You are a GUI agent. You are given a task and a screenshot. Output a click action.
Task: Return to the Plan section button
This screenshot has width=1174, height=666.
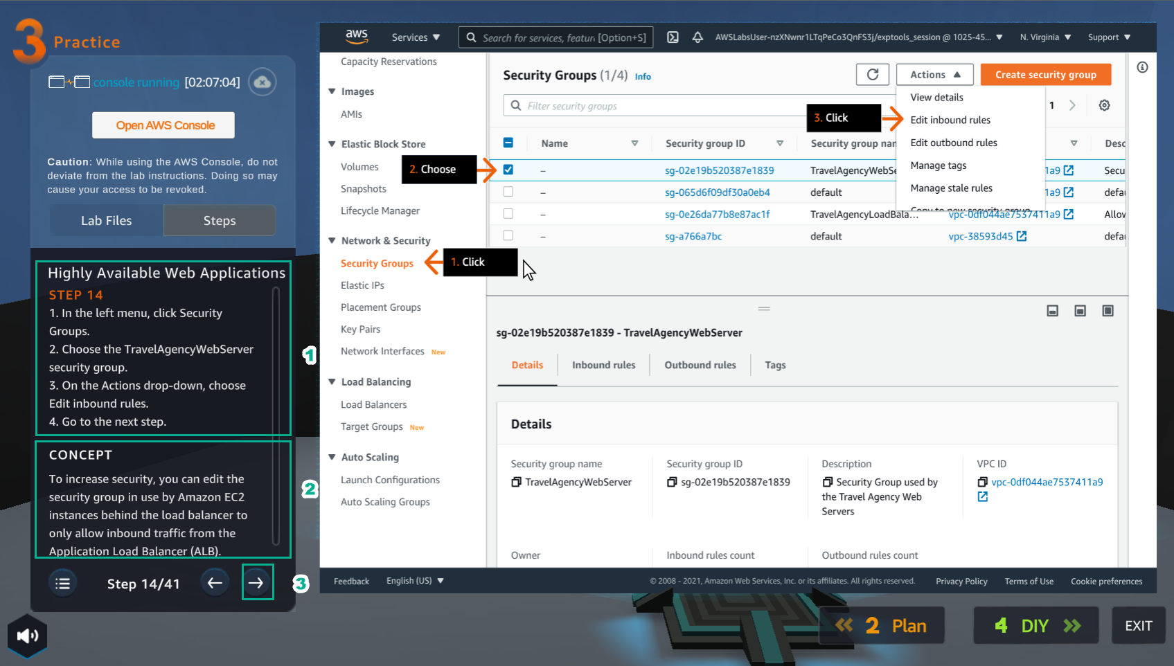(882, 626)
